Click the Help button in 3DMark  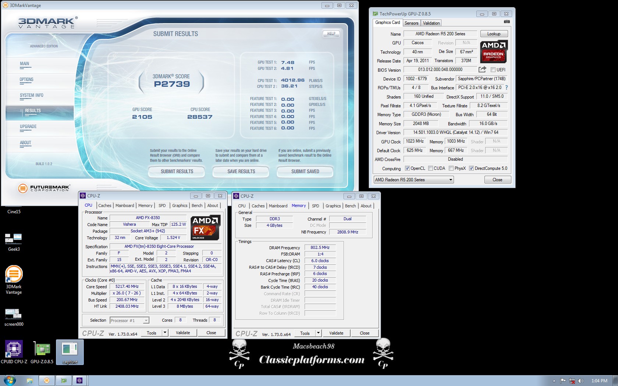tap(331, 33)
